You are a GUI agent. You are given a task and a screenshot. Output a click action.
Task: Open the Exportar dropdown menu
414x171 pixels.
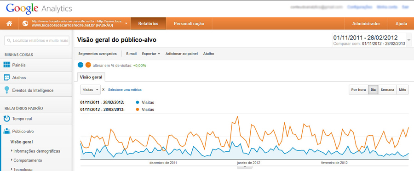pos(151,54)
